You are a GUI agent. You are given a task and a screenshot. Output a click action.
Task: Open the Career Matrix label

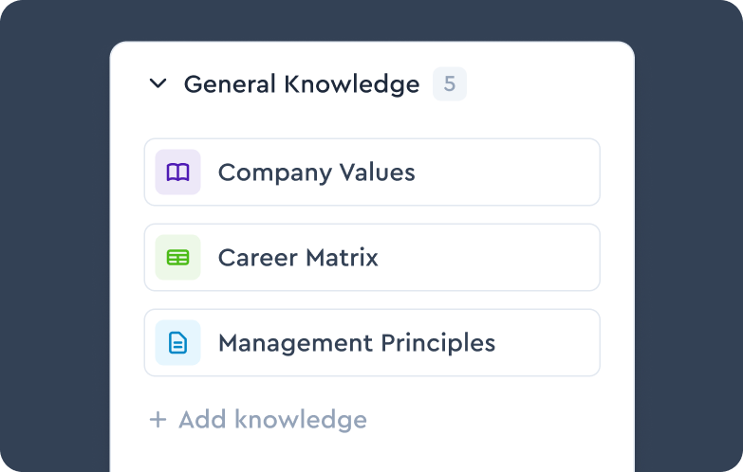point(298,258)
